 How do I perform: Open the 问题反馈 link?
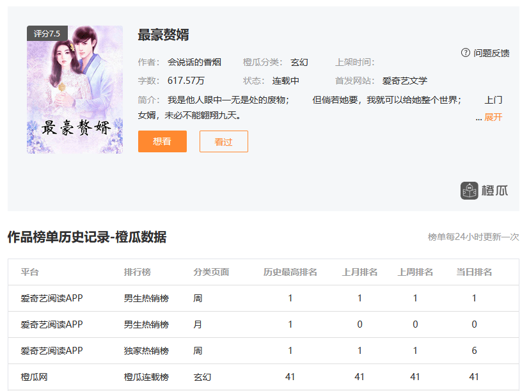pos(491,53)
